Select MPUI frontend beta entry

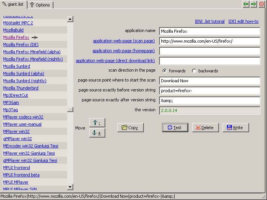[x=21, y=174]
